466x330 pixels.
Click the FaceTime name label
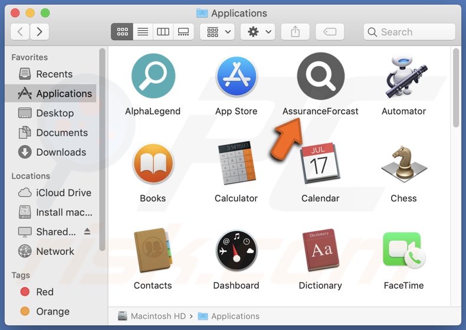click(x=404, y=285)
